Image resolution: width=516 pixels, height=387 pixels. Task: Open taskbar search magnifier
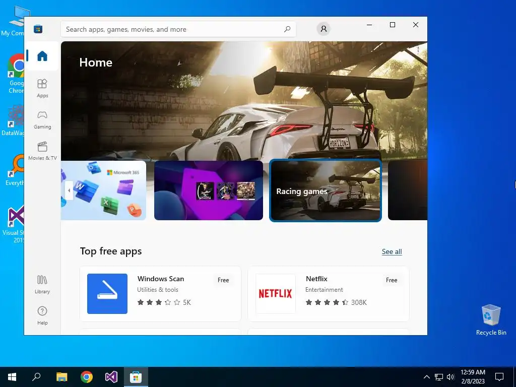click(x=36, y=377)
